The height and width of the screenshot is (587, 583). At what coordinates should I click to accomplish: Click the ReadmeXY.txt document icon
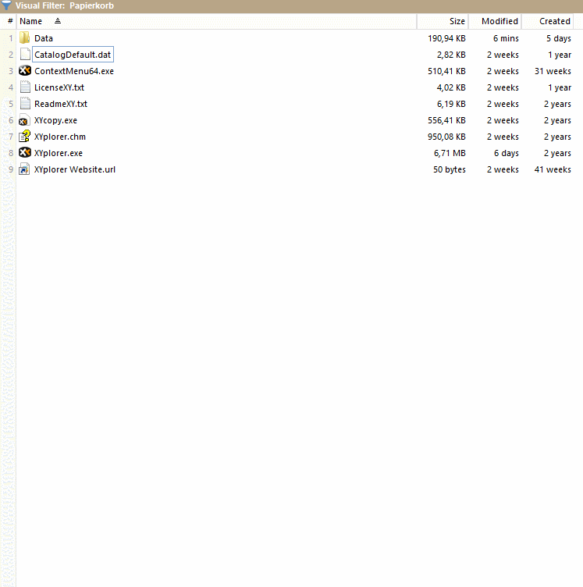tap(25, 104)
